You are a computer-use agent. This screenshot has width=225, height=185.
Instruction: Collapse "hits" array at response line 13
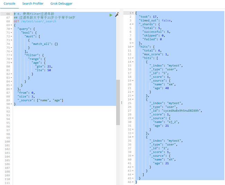coord(133,58)
